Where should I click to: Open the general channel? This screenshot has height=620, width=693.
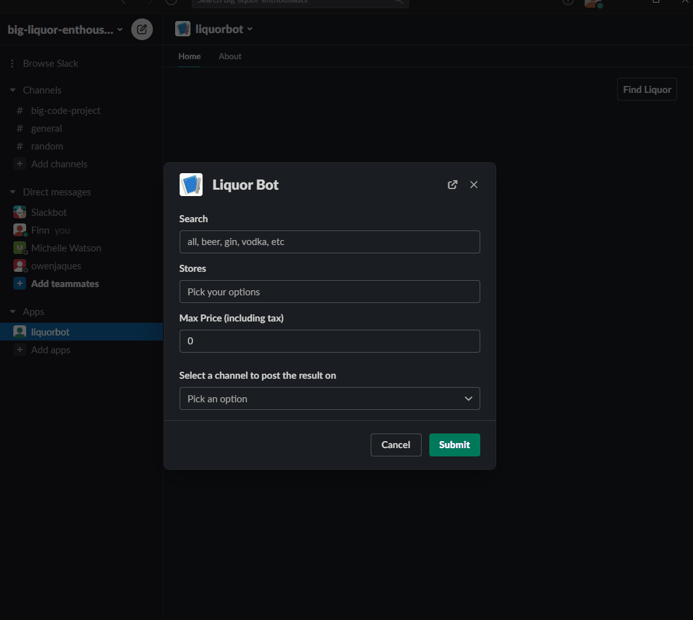click(x=46, y=129)
